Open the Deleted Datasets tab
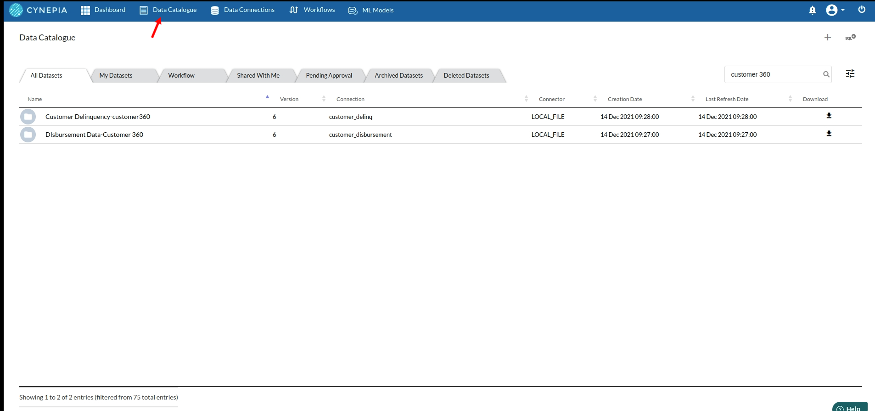The height and width of the screenshot is (411, 875). tap(469, 75)
